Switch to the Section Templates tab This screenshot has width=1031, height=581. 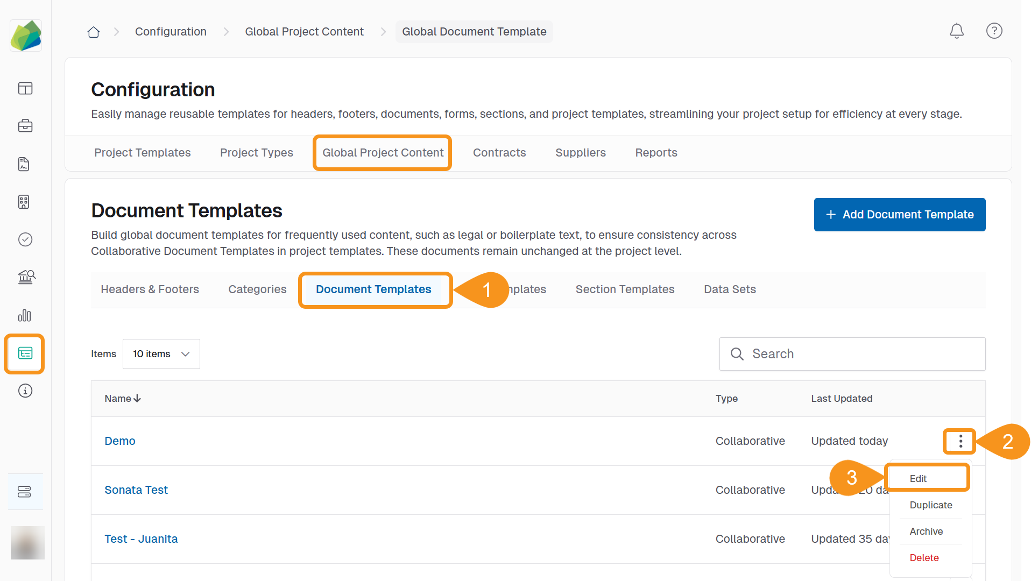tap(625, 289)
